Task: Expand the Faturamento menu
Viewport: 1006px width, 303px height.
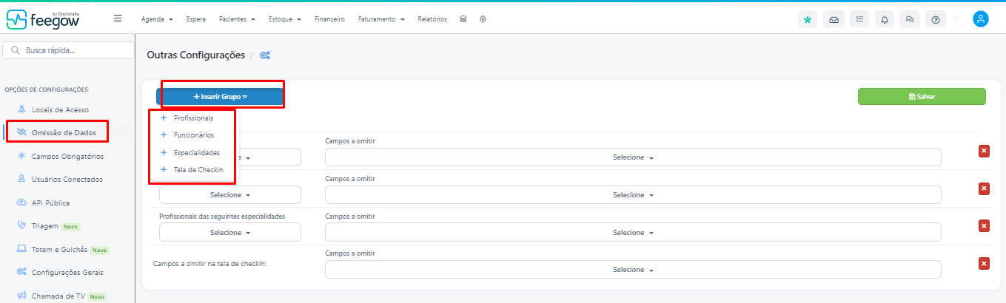Action: click(x=381, y=19)
